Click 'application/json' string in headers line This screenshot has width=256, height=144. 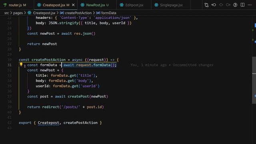[x=112, y=18]
